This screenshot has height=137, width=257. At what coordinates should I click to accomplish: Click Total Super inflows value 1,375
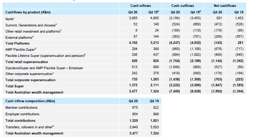133,85
